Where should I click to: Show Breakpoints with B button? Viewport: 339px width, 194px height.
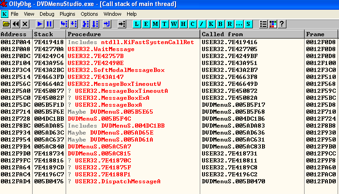tap(220, 24)
